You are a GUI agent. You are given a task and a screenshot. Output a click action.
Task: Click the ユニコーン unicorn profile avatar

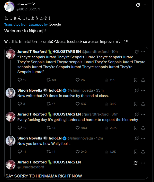pyautogui.click(x=9, y=7)
